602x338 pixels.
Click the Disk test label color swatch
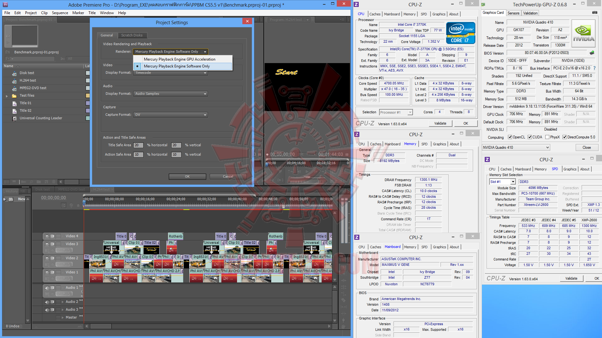88,73
